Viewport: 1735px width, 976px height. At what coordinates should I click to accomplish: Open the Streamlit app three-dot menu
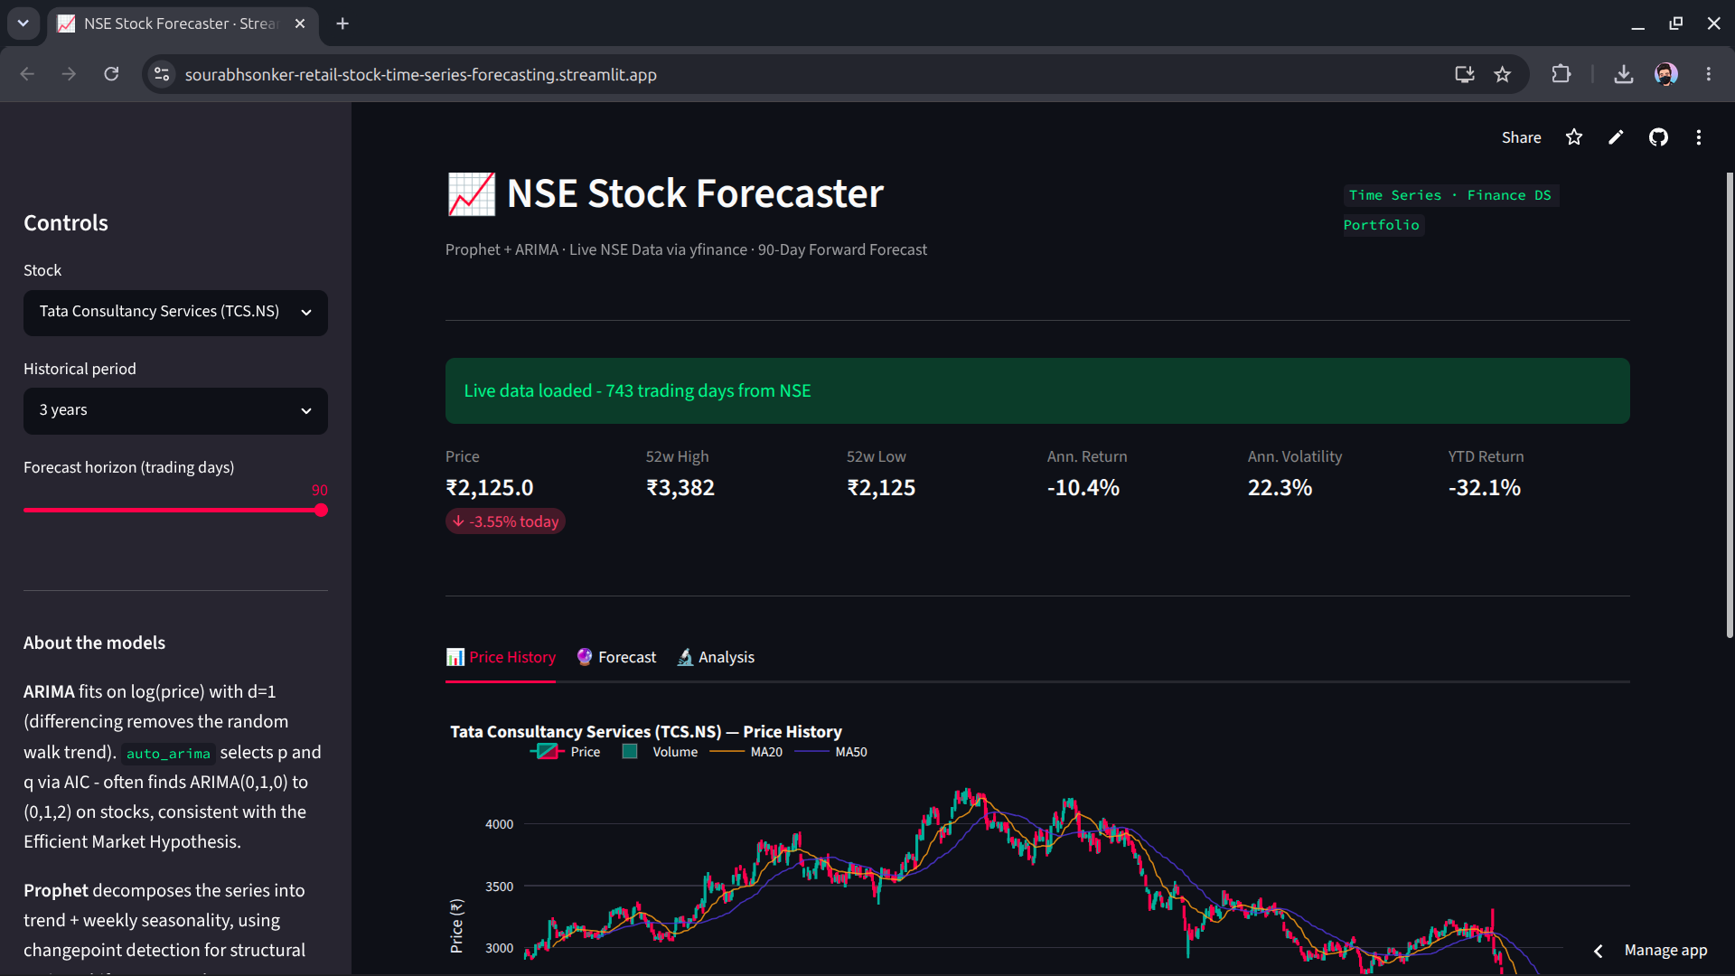pos(1699,137)
